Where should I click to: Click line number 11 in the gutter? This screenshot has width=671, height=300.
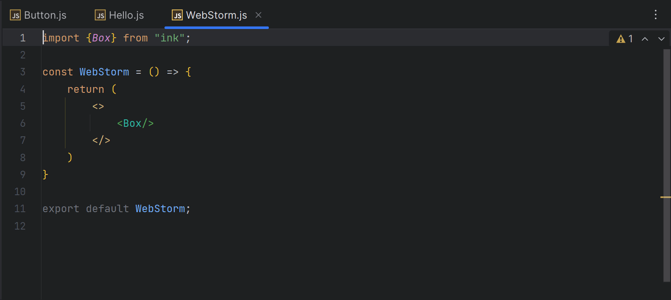[20, 209]
